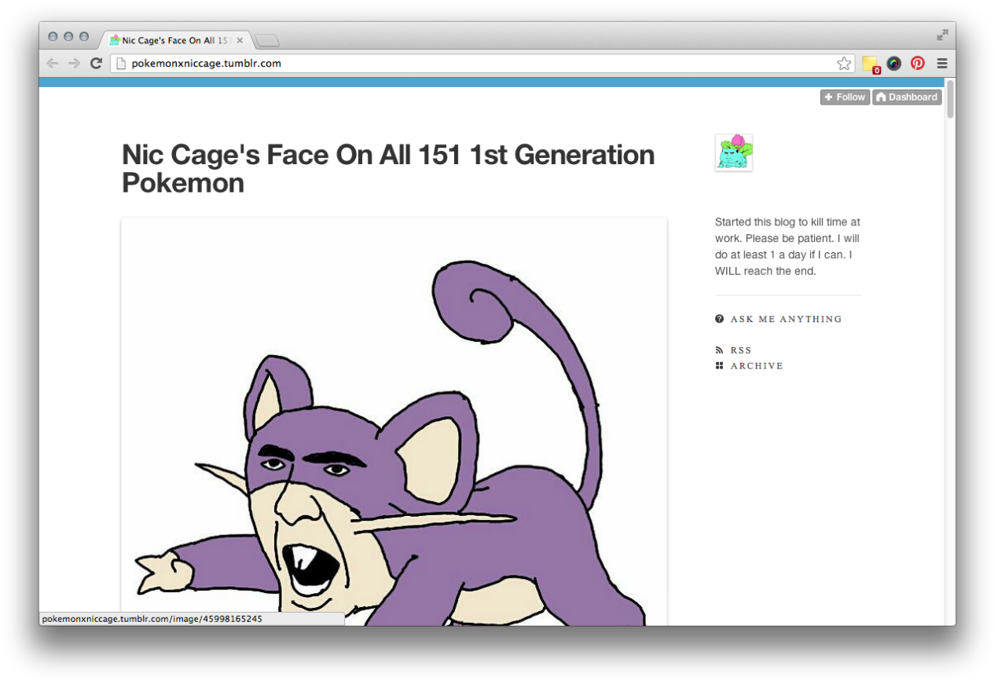Screen dimensions: 994x681
Task: Click the Bulbasaur blog avatar
Action: 733,152
